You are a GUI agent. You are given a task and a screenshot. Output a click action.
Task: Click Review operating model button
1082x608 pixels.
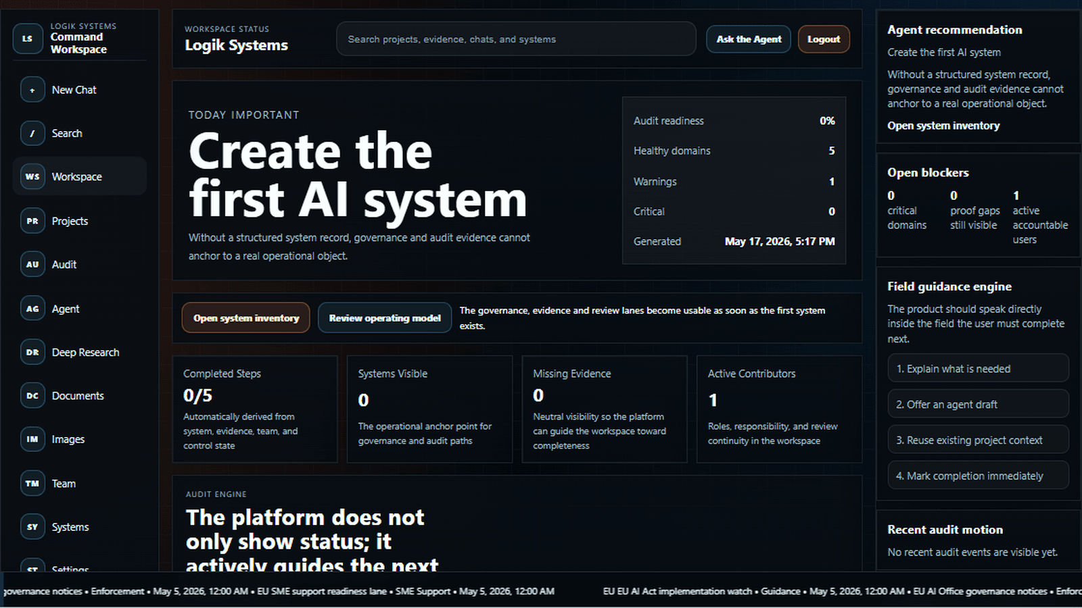click(385, 318)
